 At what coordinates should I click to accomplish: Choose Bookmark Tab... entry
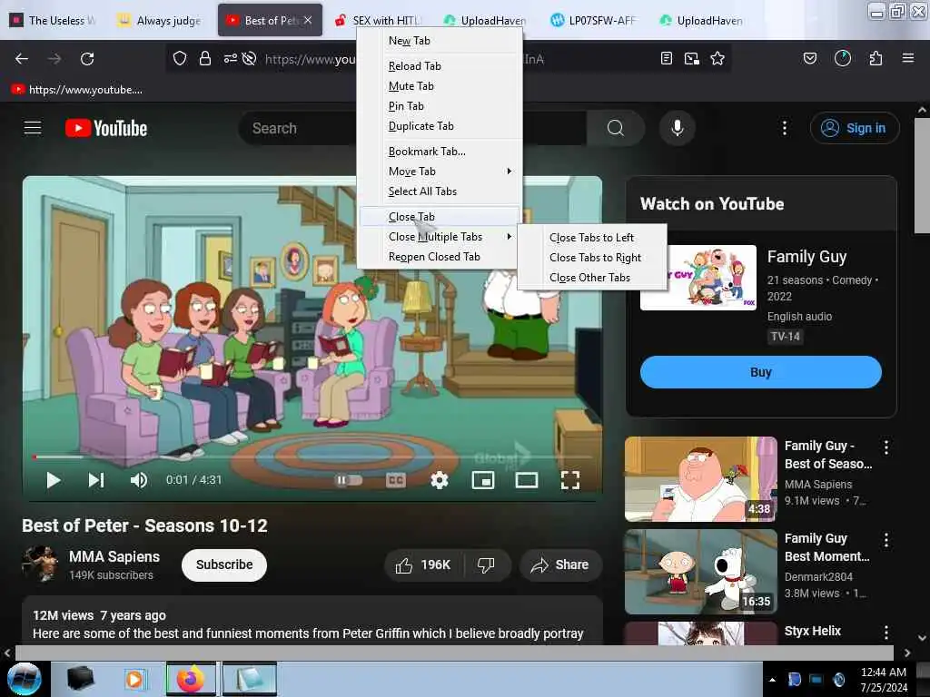point(440,152)
